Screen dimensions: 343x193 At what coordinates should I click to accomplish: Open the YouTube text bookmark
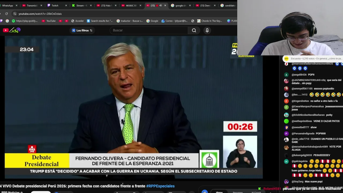(x=49, y=21)
